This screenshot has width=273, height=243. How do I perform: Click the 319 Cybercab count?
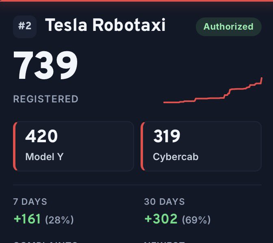tap(167, 136)
